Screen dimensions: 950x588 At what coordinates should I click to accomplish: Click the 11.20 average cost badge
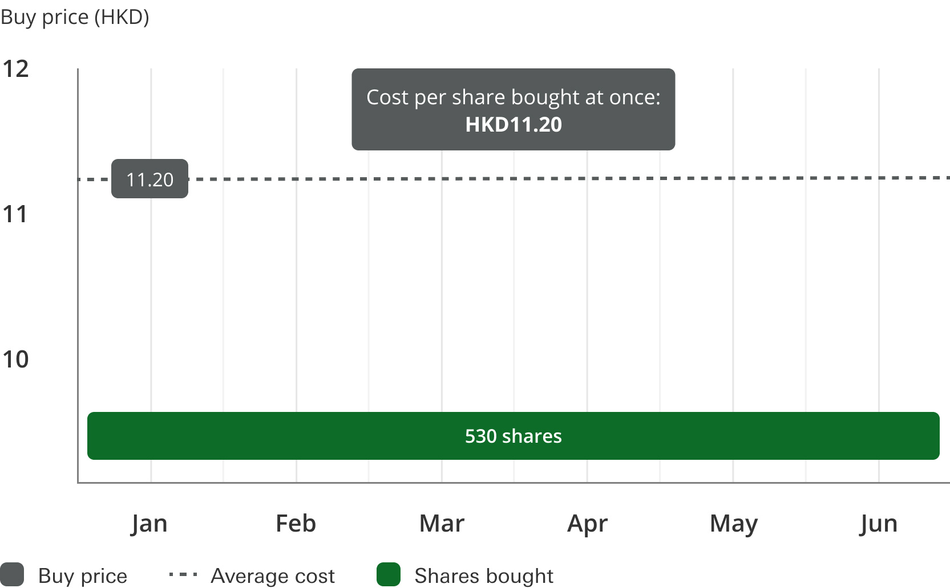click(x=149, y=179)
